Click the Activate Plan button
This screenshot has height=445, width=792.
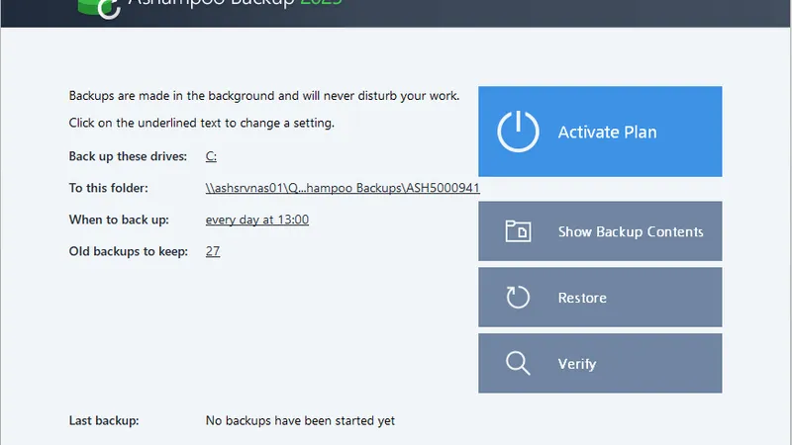[x=600, y=132]
